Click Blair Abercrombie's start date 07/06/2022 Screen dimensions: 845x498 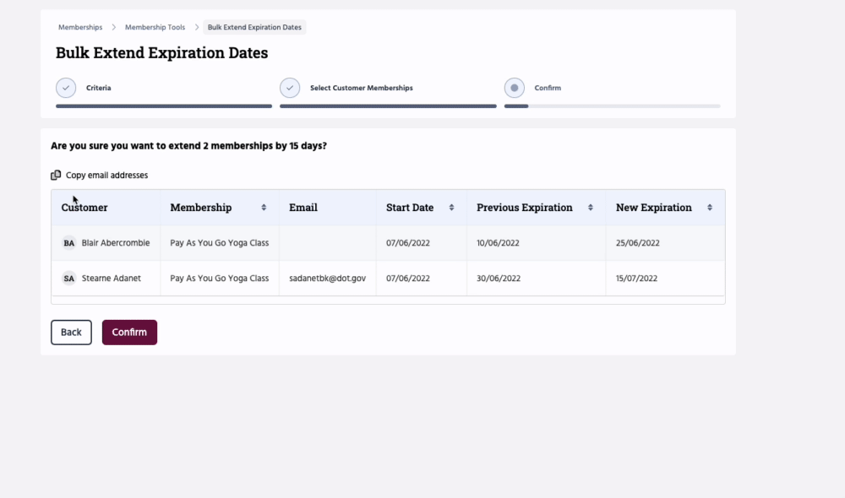pyautogui.click(x=408, y=243)
